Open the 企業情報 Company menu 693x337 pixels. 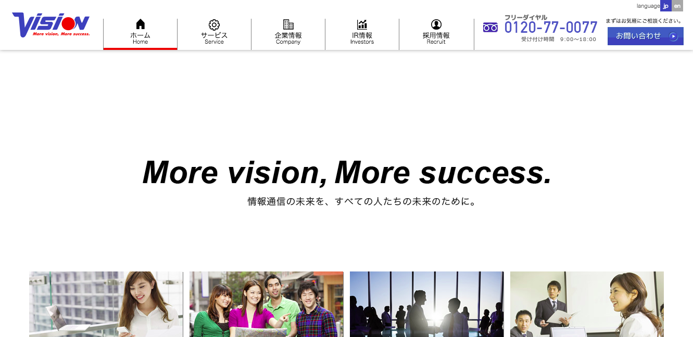pyautogui.click(x=288, y=34)
